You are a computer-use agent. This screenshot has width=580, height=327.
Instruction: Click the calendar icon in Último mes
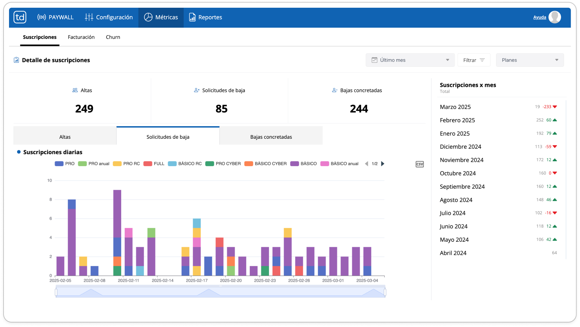coord(374,60)
